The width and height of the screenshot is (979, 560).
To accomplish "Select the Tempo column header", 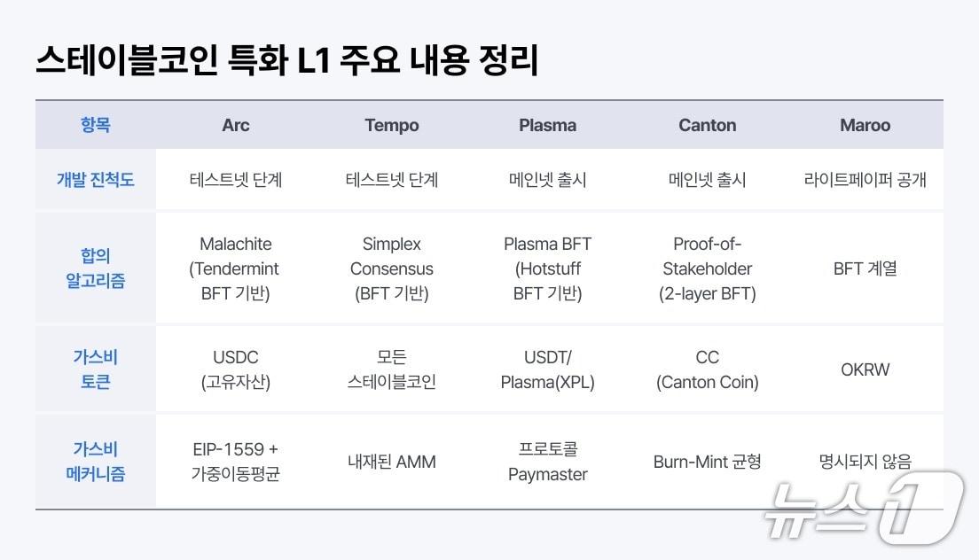I will (392, 125).
